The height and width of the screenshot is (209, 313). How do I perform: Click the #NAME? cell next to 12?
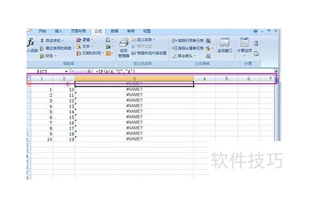(x=134, y=100)
